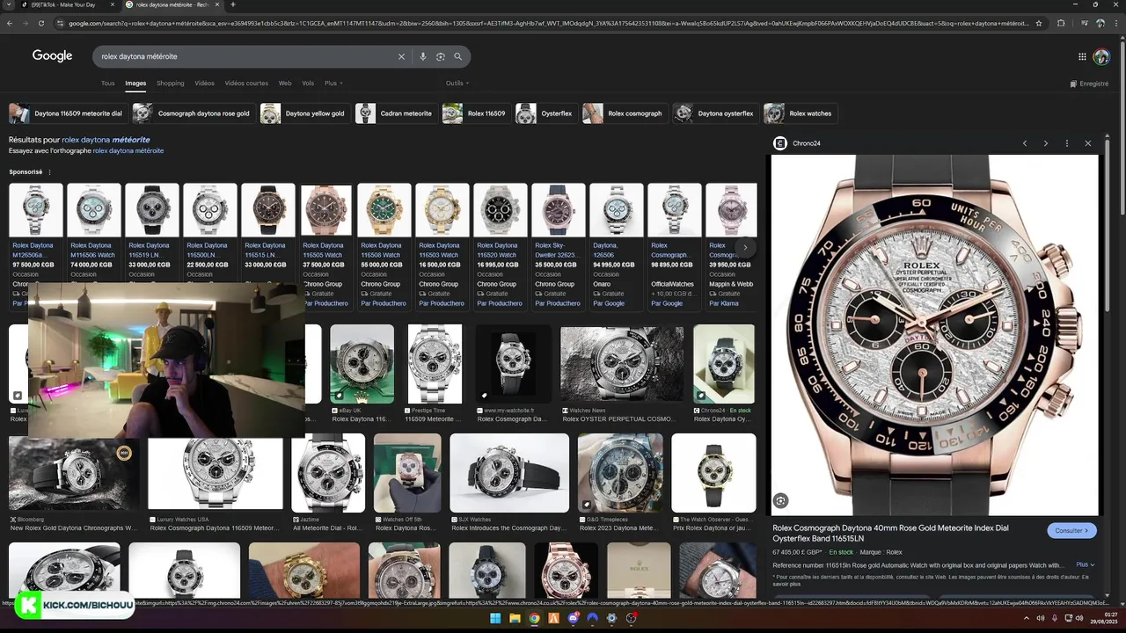Select the Rolex 116509 filter chip
The height and width of the screenshot is (633, 1126).
(475, 113)
